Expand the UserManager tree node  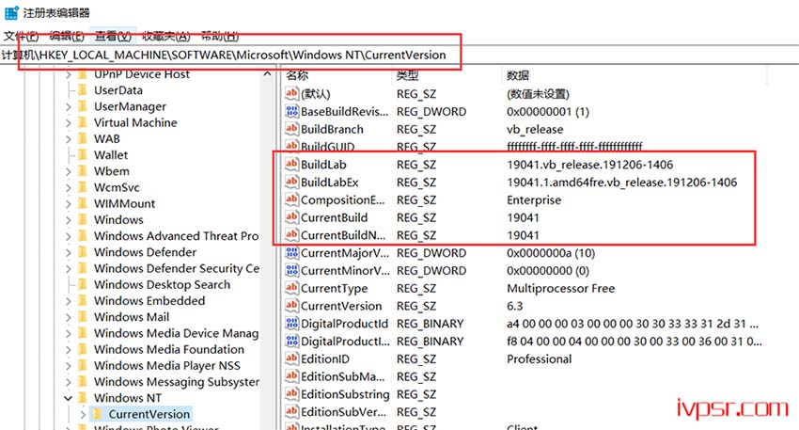(68, 106)
